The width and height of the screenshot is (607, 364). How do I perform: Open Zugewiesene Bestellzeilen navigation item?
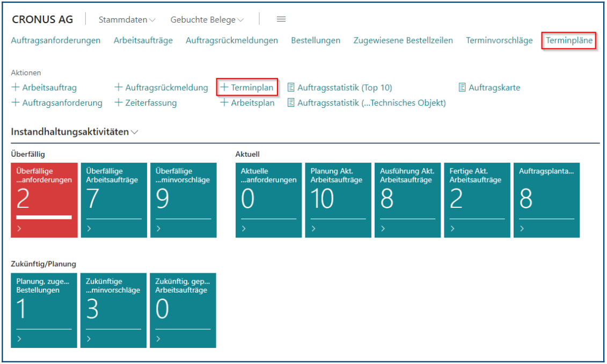(403, 40)
